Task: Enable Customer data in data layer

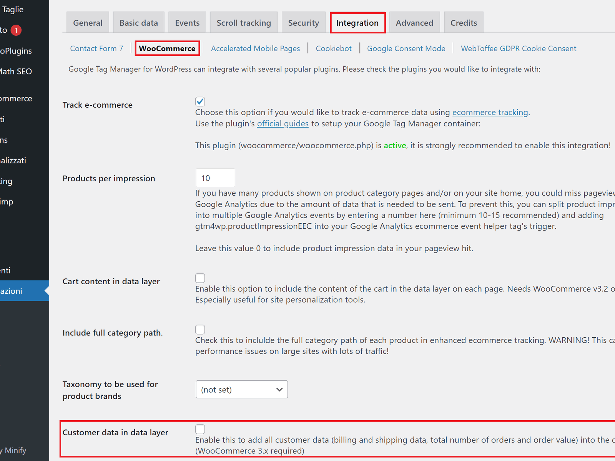Action: [200, 429]
